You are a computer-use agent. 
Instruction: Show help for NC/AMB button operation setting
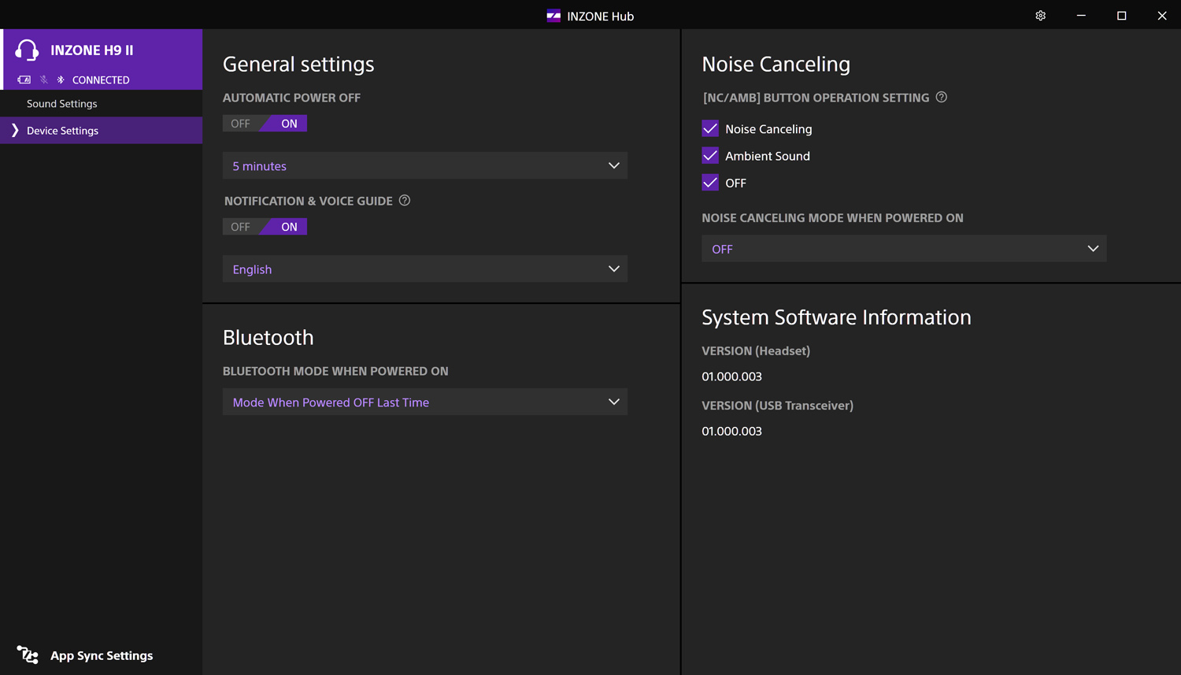point(942,98)
